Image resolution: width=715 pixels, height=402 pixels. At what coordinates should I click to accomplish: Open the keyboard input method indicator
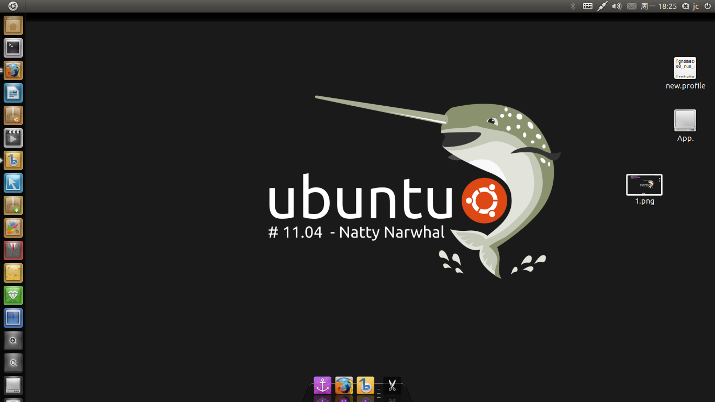point(588,6)
